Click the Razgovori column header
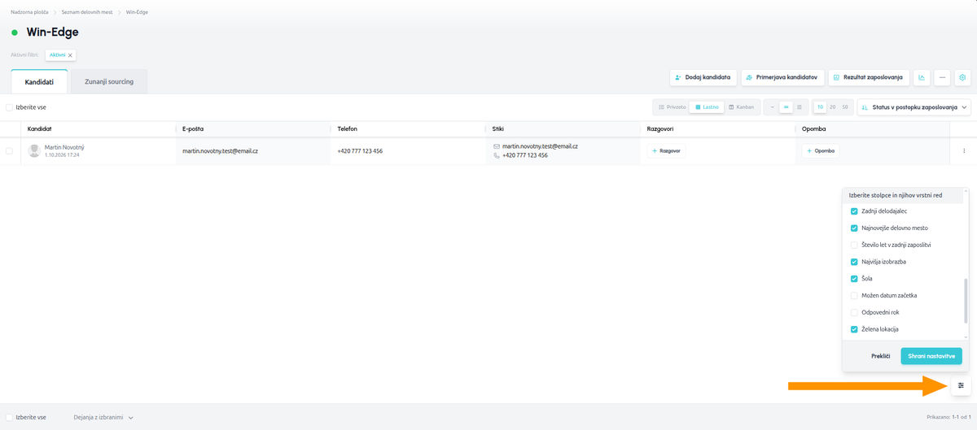 (x=660, y=129)
